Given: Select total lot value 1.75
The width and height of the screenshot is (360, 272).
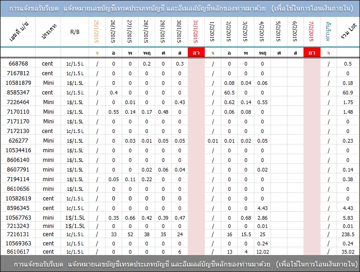Looking at the screenshot, I should tap(348, 102).
